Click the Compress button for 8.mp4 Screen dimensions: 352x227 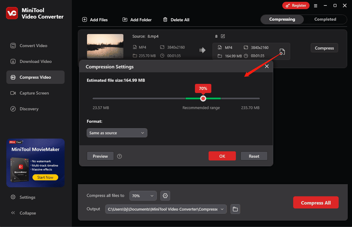(x=324, y=48)
